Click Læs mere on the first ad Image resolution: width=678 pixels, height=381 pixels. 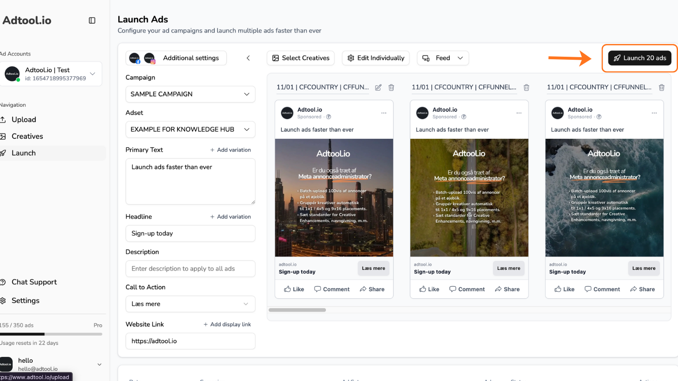[373, 268]
